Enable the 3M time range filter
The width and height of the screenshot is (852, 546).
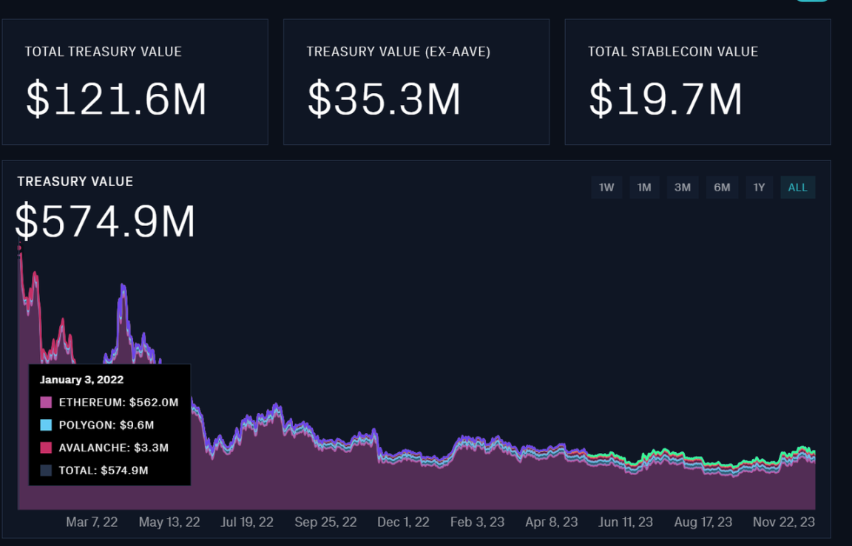pos(683,187)
